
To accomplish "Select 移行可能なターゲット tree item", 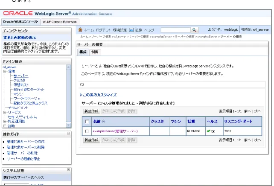I will 29,90.
